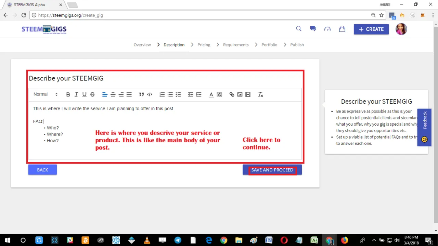
Task: Select the Description step
Action: click(x=174, y=45)
